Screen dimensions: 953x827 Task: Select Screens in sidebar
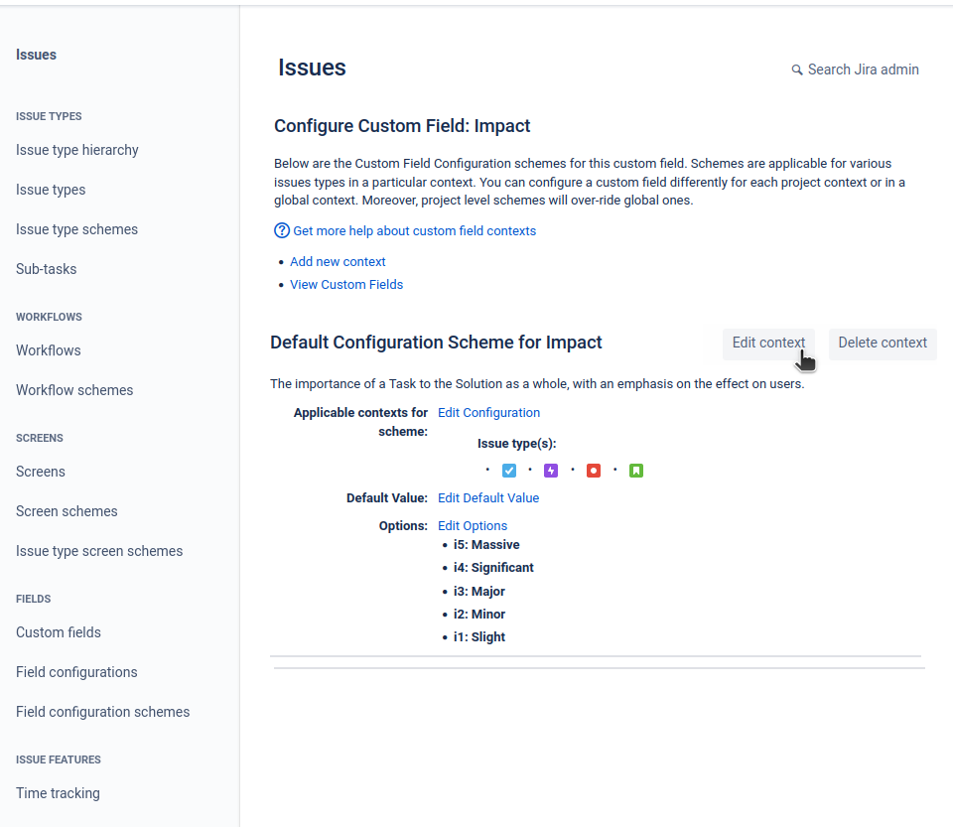[x=40, y=471]
